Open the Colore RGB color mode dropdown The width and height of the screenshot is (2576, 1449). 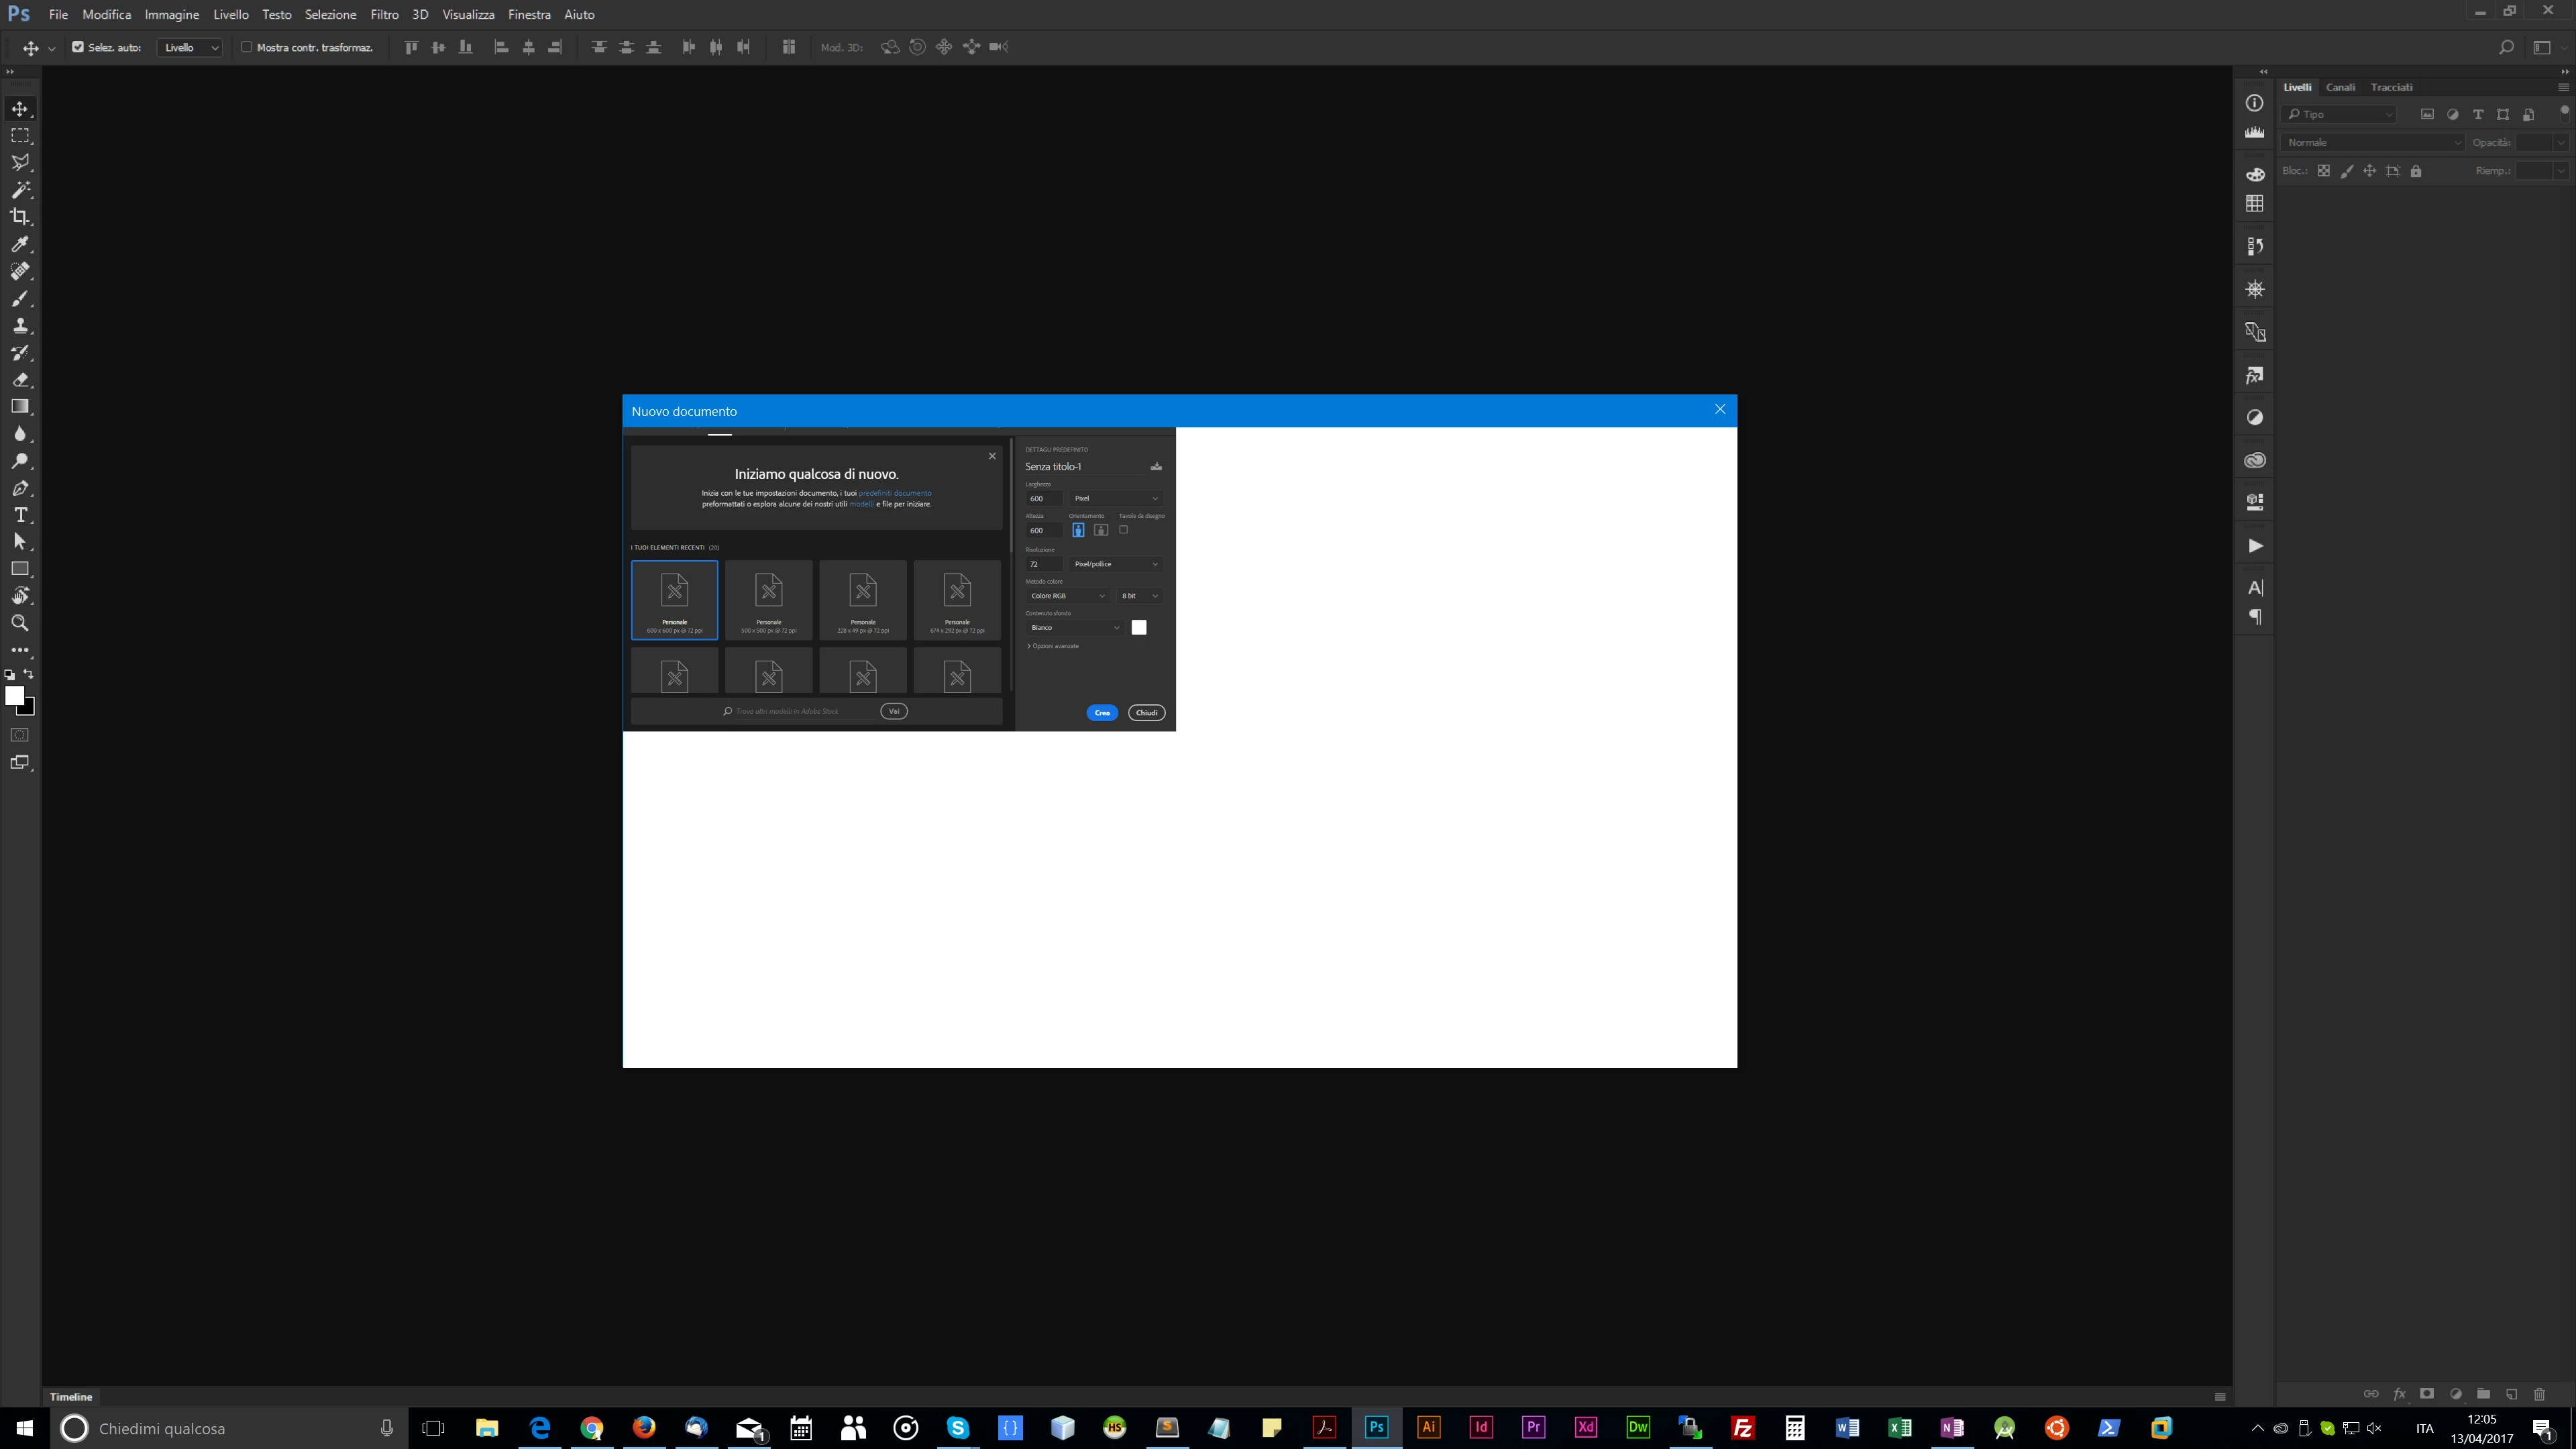[1068, 596]
